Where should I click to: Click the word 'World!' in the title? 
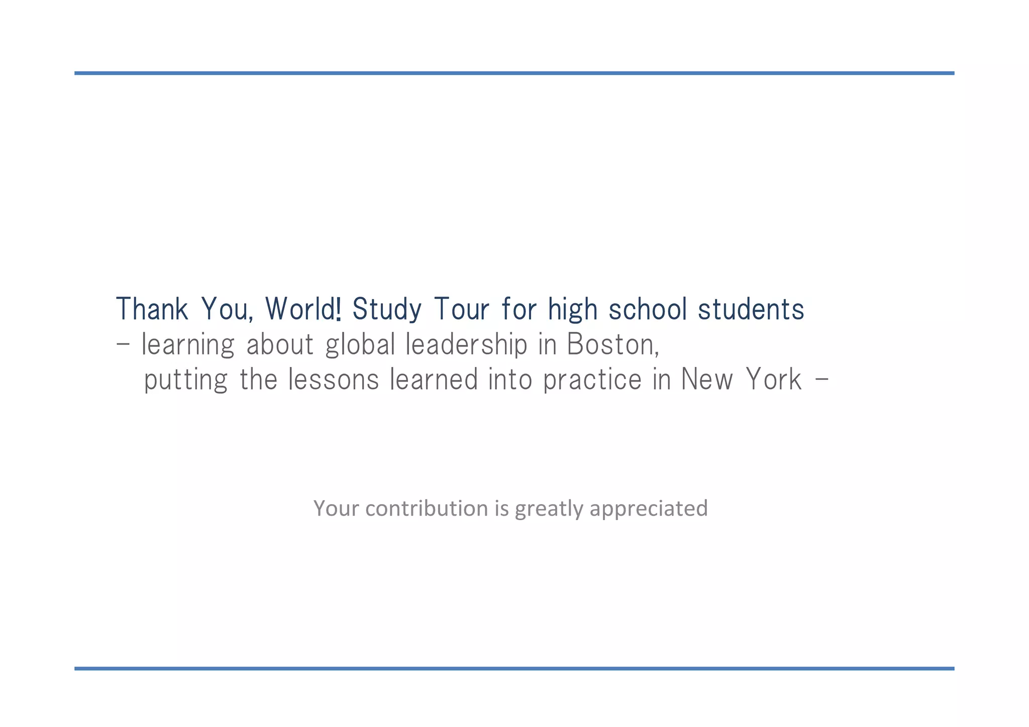click(x=303, y=309)
